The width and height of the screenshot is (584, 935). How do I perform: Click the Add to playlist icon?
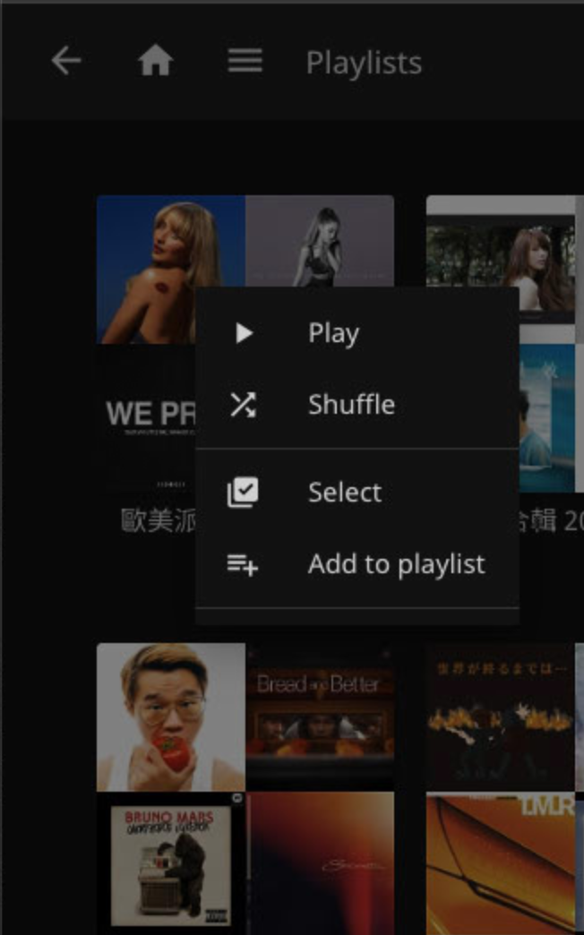tap(243, 564)
